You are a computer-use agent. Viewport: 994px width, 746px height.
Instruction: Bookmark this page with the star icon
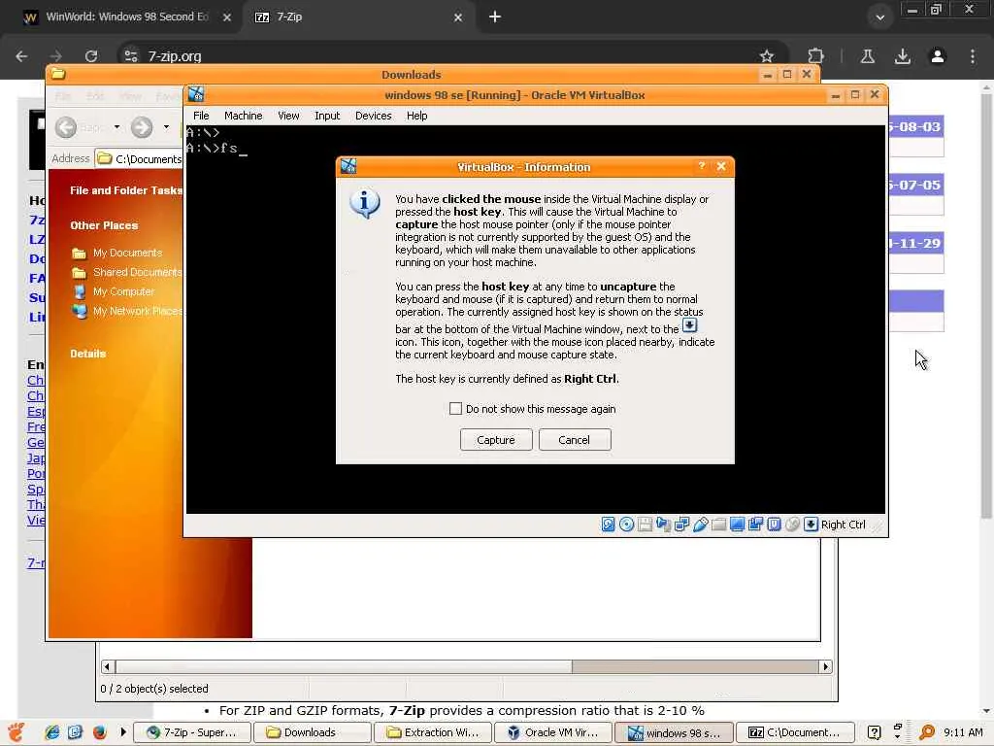(767, 55)
